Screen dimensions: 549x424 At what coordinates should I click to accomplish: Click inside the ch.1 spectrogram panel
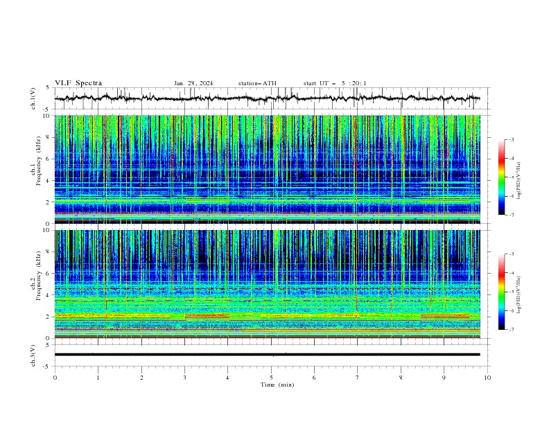[x=267, y=169]
